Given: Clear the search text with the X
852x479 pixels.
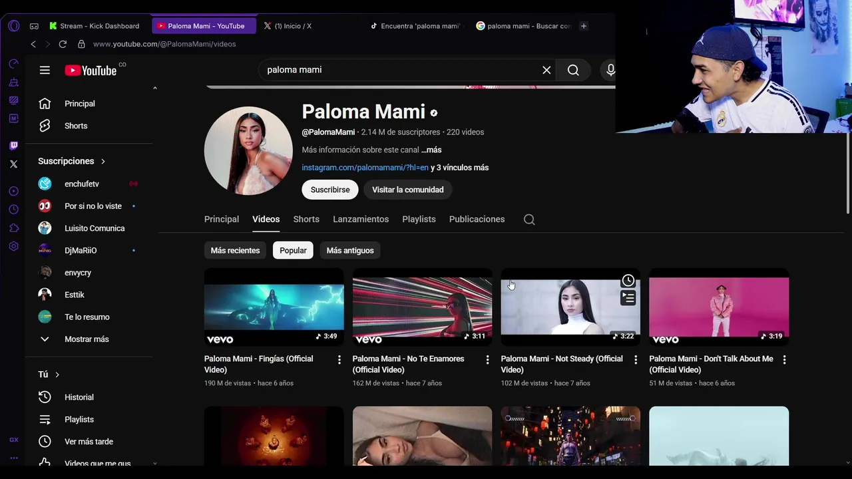Looking at the screenshot, I should (546, 70).
